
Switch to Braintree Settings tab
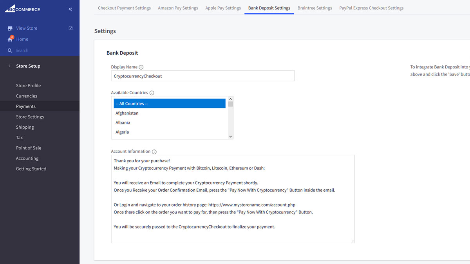(315, 8)
